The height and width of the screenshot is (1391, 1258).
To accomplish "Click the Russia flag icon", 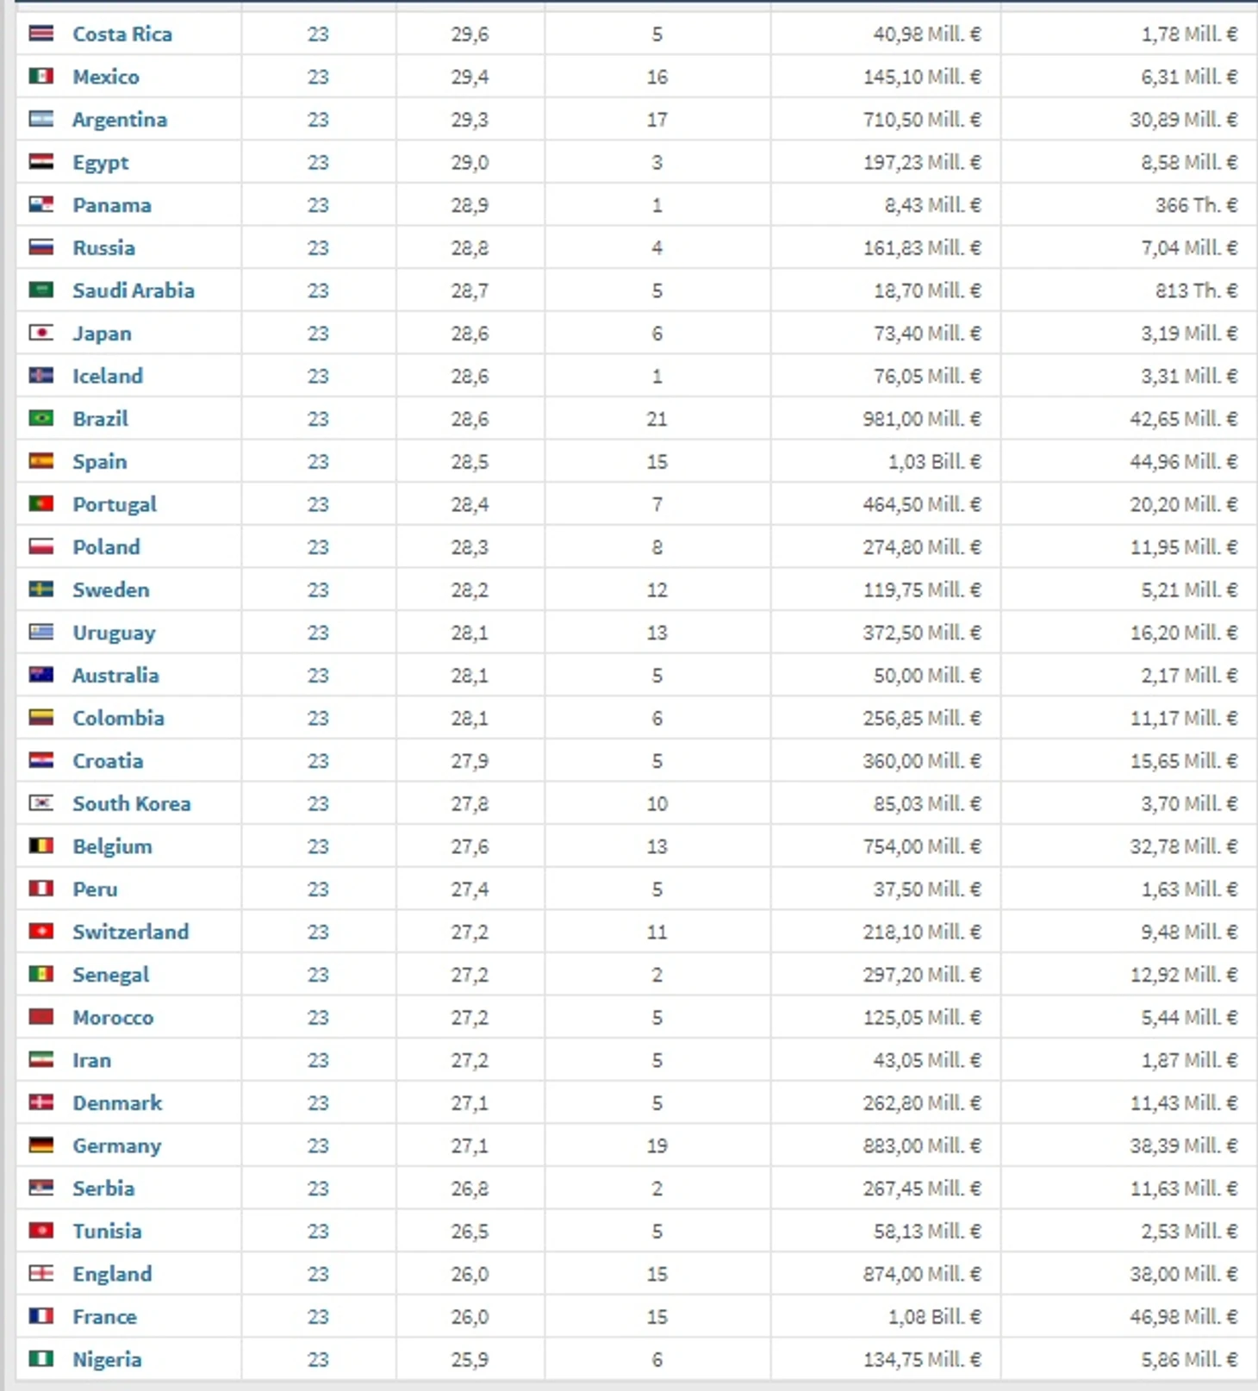I will [40, 247].
